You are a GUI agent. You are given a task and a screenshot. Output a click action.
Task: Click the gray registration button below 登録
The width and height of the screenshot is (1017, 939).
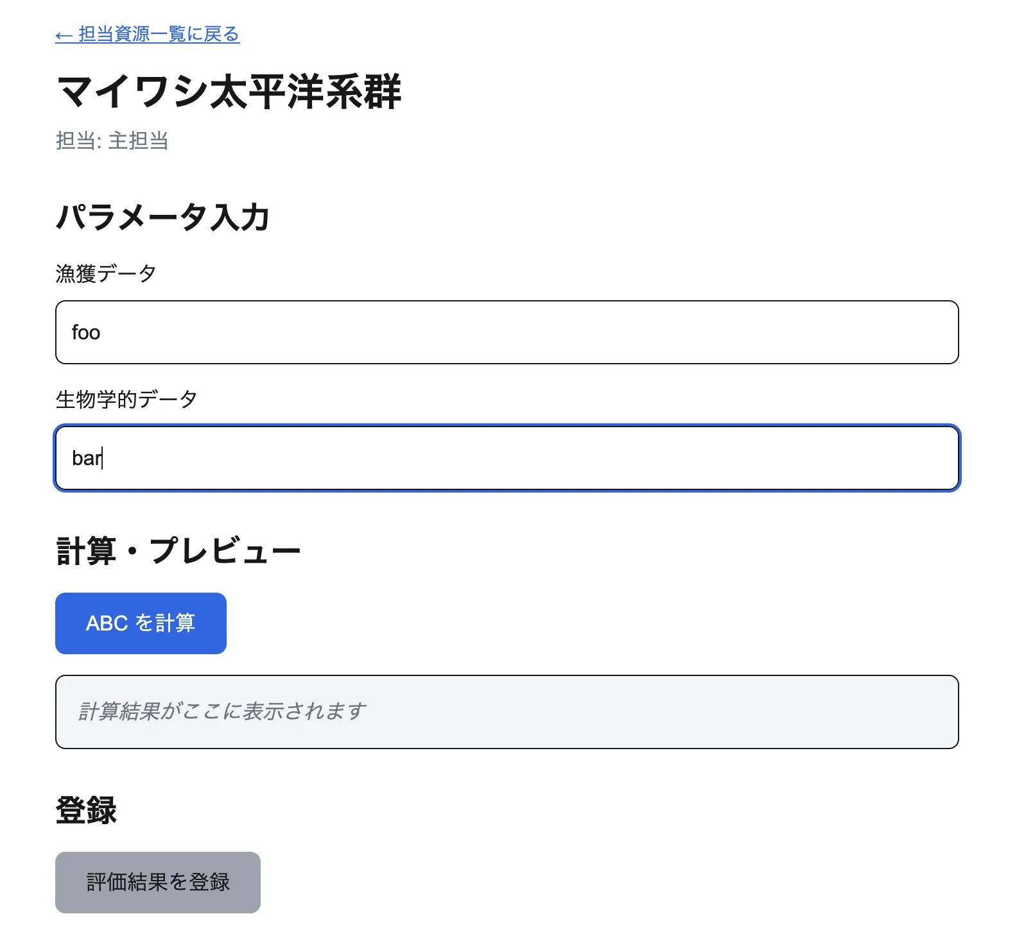click(x=157, y=882)
